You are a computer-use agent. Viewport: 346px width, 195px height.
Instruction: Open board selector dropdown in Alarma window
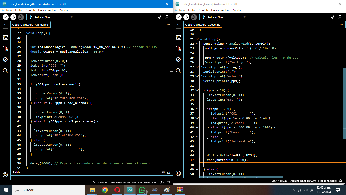[x=51, y=17]
